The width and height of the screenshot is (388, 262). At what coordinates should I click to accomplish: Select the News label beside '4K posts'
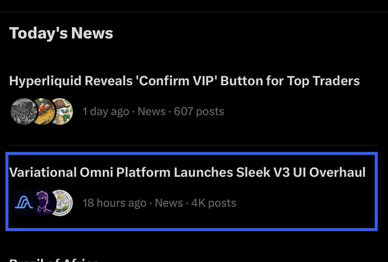tap(169, 203)
